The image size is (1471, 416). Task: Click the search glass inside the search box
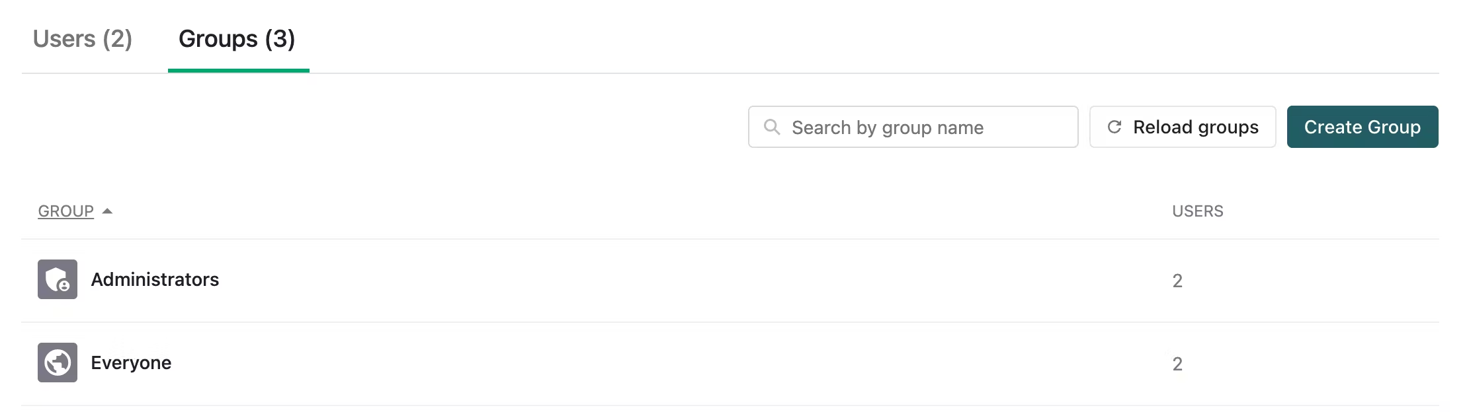772,127
